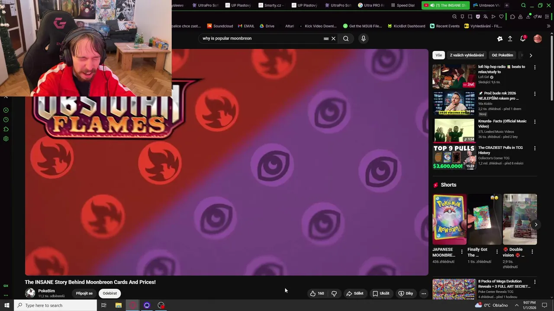This screenshot has width=554, height=311.
Task: Open YouTube create upload icon
Action: (x=510, y=38)
